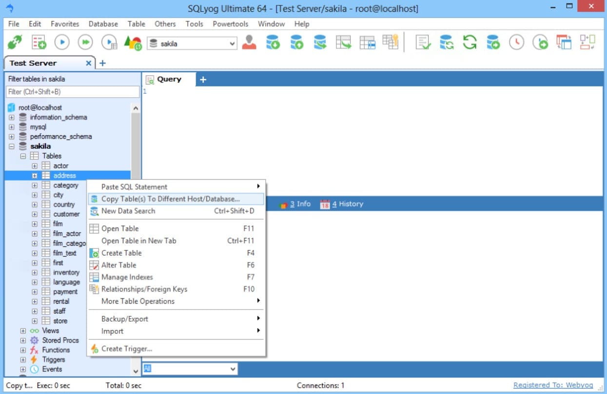The height and width of the screenshot is (394, 607).
Task: Select the Events folder in tree
Action: (52, 369)
